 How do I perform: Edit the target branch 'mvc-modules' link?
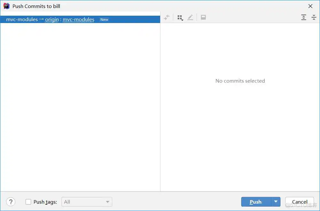78,20
